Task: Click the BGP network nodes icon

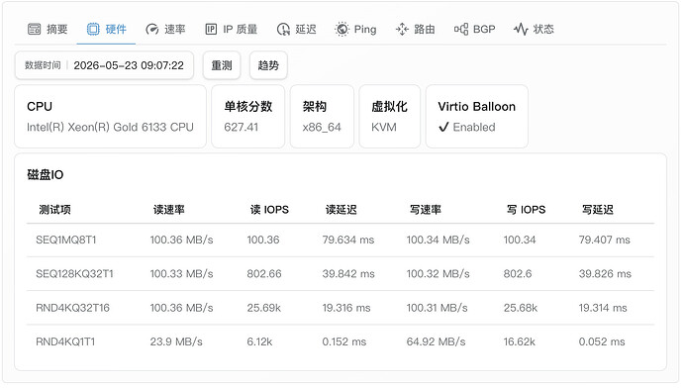Action: click(x=461, y=29)
